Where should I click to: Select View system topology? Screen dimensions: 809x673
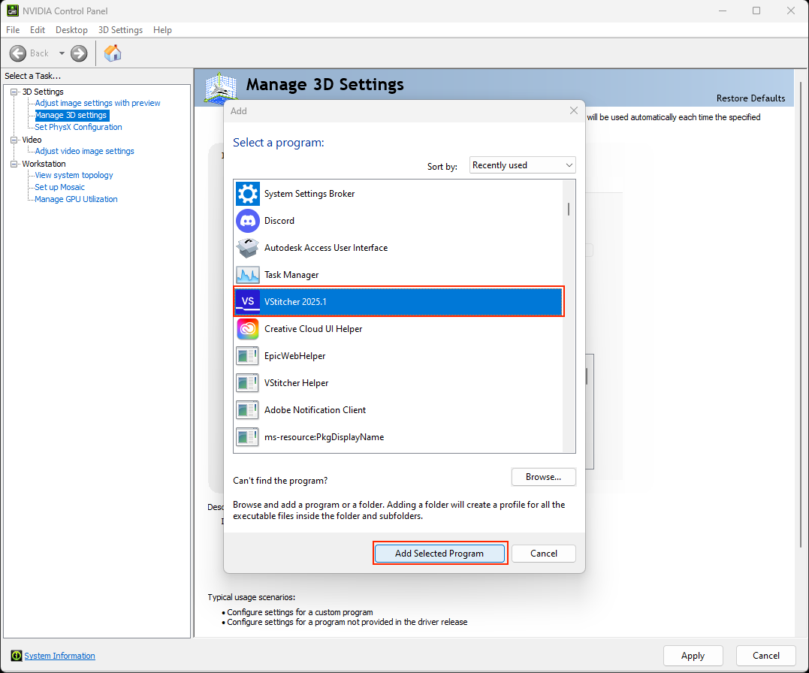(x=74, y=176)
